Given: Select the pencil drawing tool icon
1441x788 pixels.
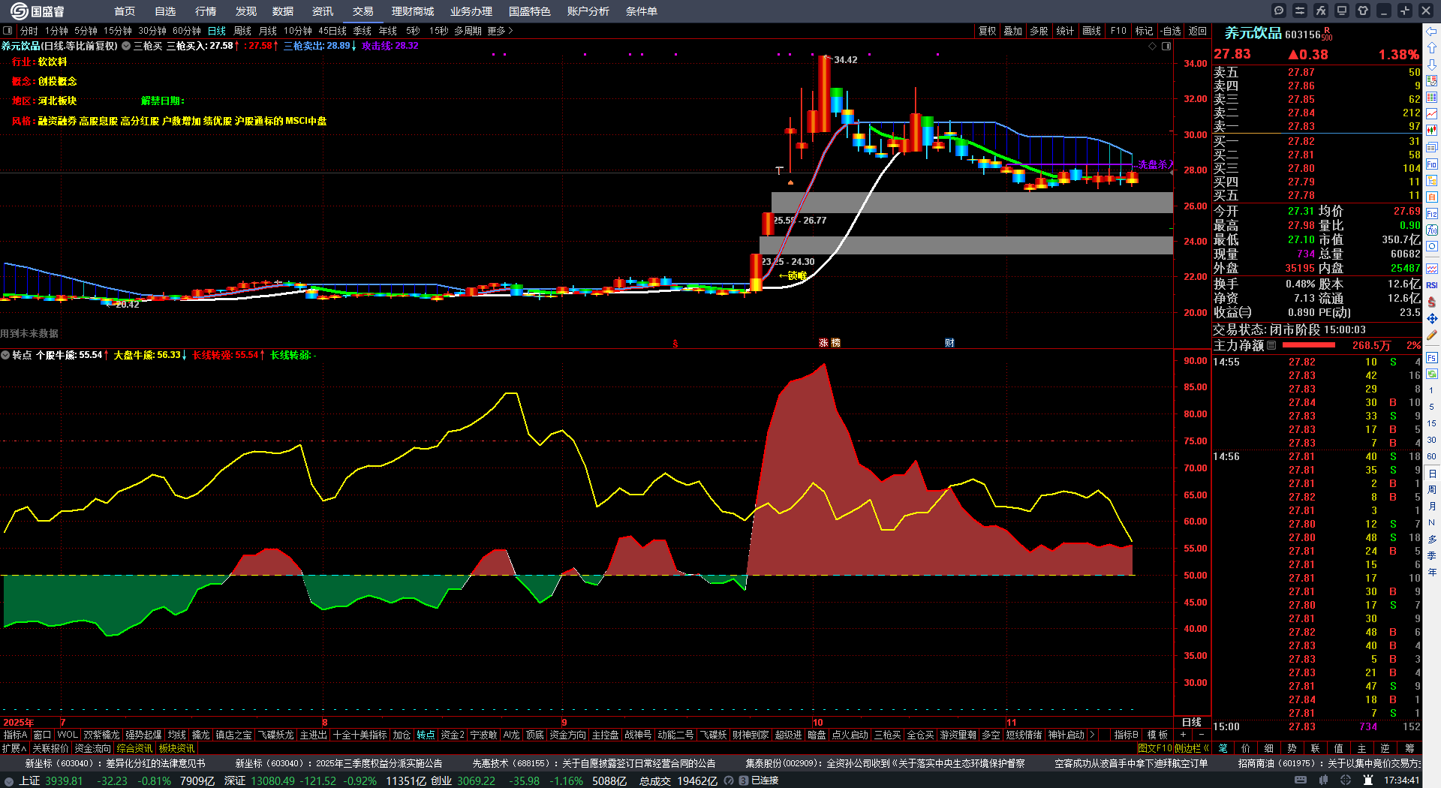Looking at the screenshot, I should tap(1432, 335).
